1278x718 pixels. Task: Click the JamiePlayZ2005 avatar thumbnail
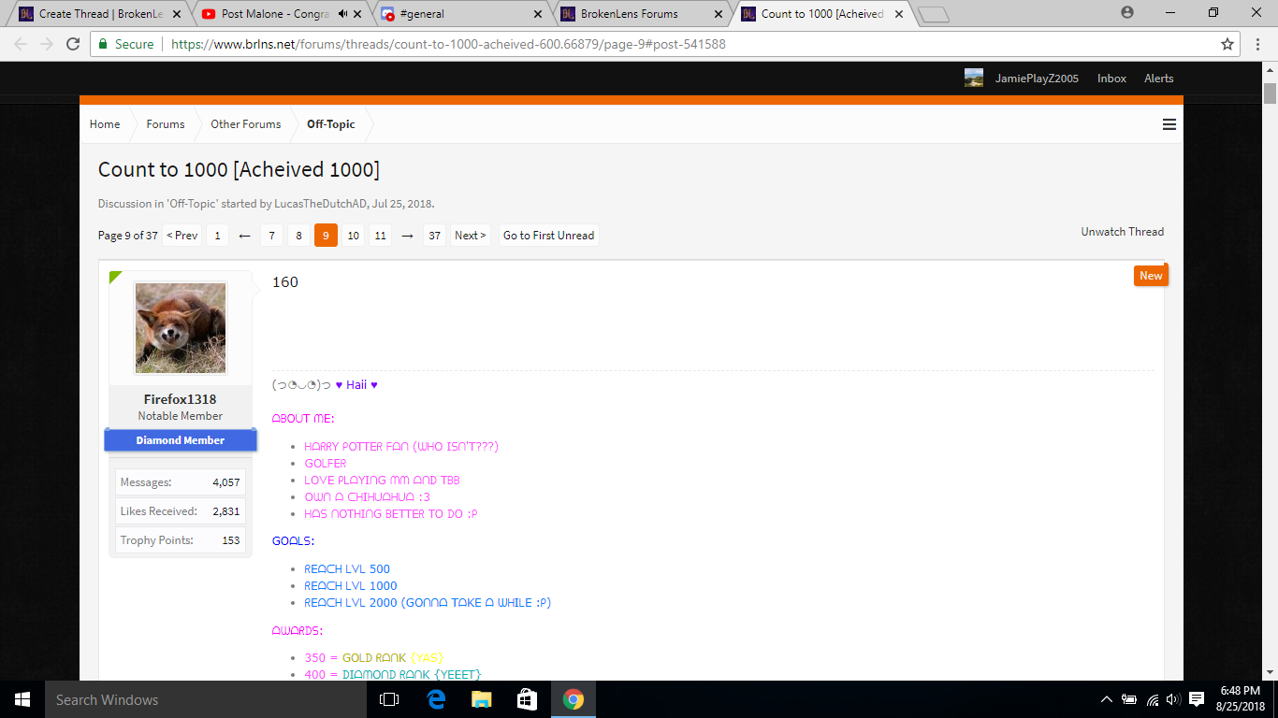[x=974, y=78]
